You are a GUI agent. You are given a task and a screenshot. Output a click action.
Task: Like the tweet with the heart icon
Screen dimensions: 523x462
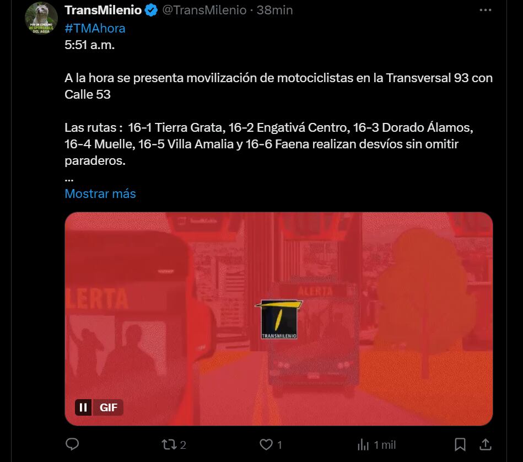[x=266, y=444]
